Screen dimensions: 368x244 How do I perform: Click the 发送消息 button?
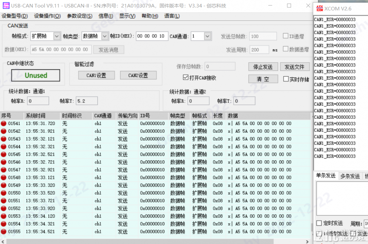108,50
